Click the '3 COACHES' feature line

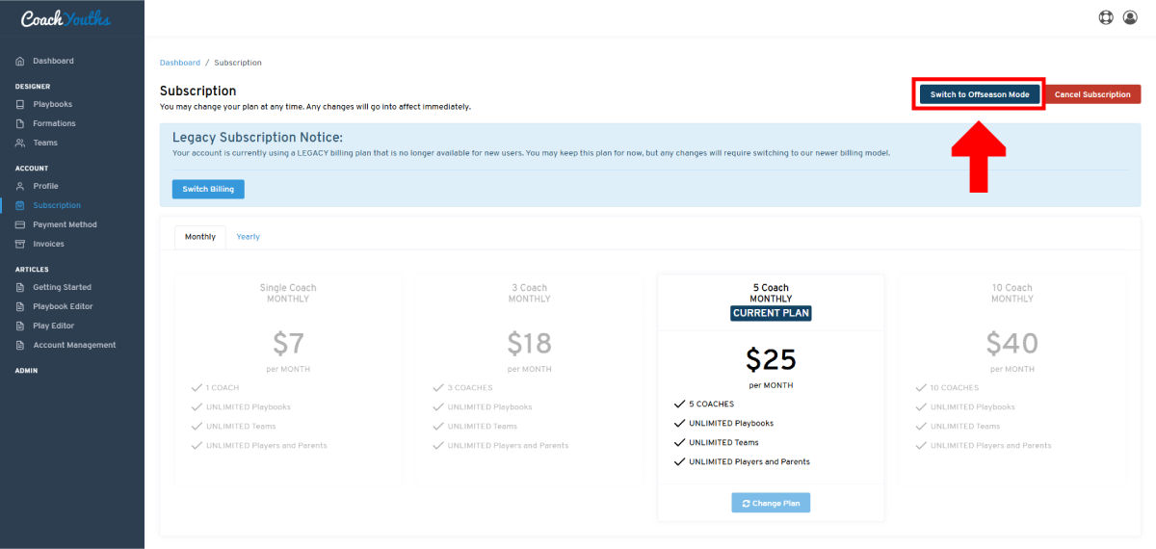coord(463,387)
